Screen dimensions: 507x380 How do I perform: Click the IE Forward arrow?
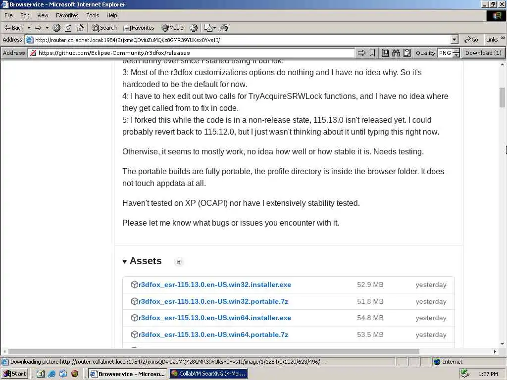click(38, 28)
